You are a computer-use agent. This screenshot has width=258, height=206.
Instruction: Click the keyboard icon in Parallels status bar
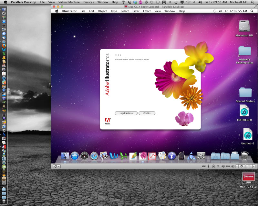coord(204,166)
